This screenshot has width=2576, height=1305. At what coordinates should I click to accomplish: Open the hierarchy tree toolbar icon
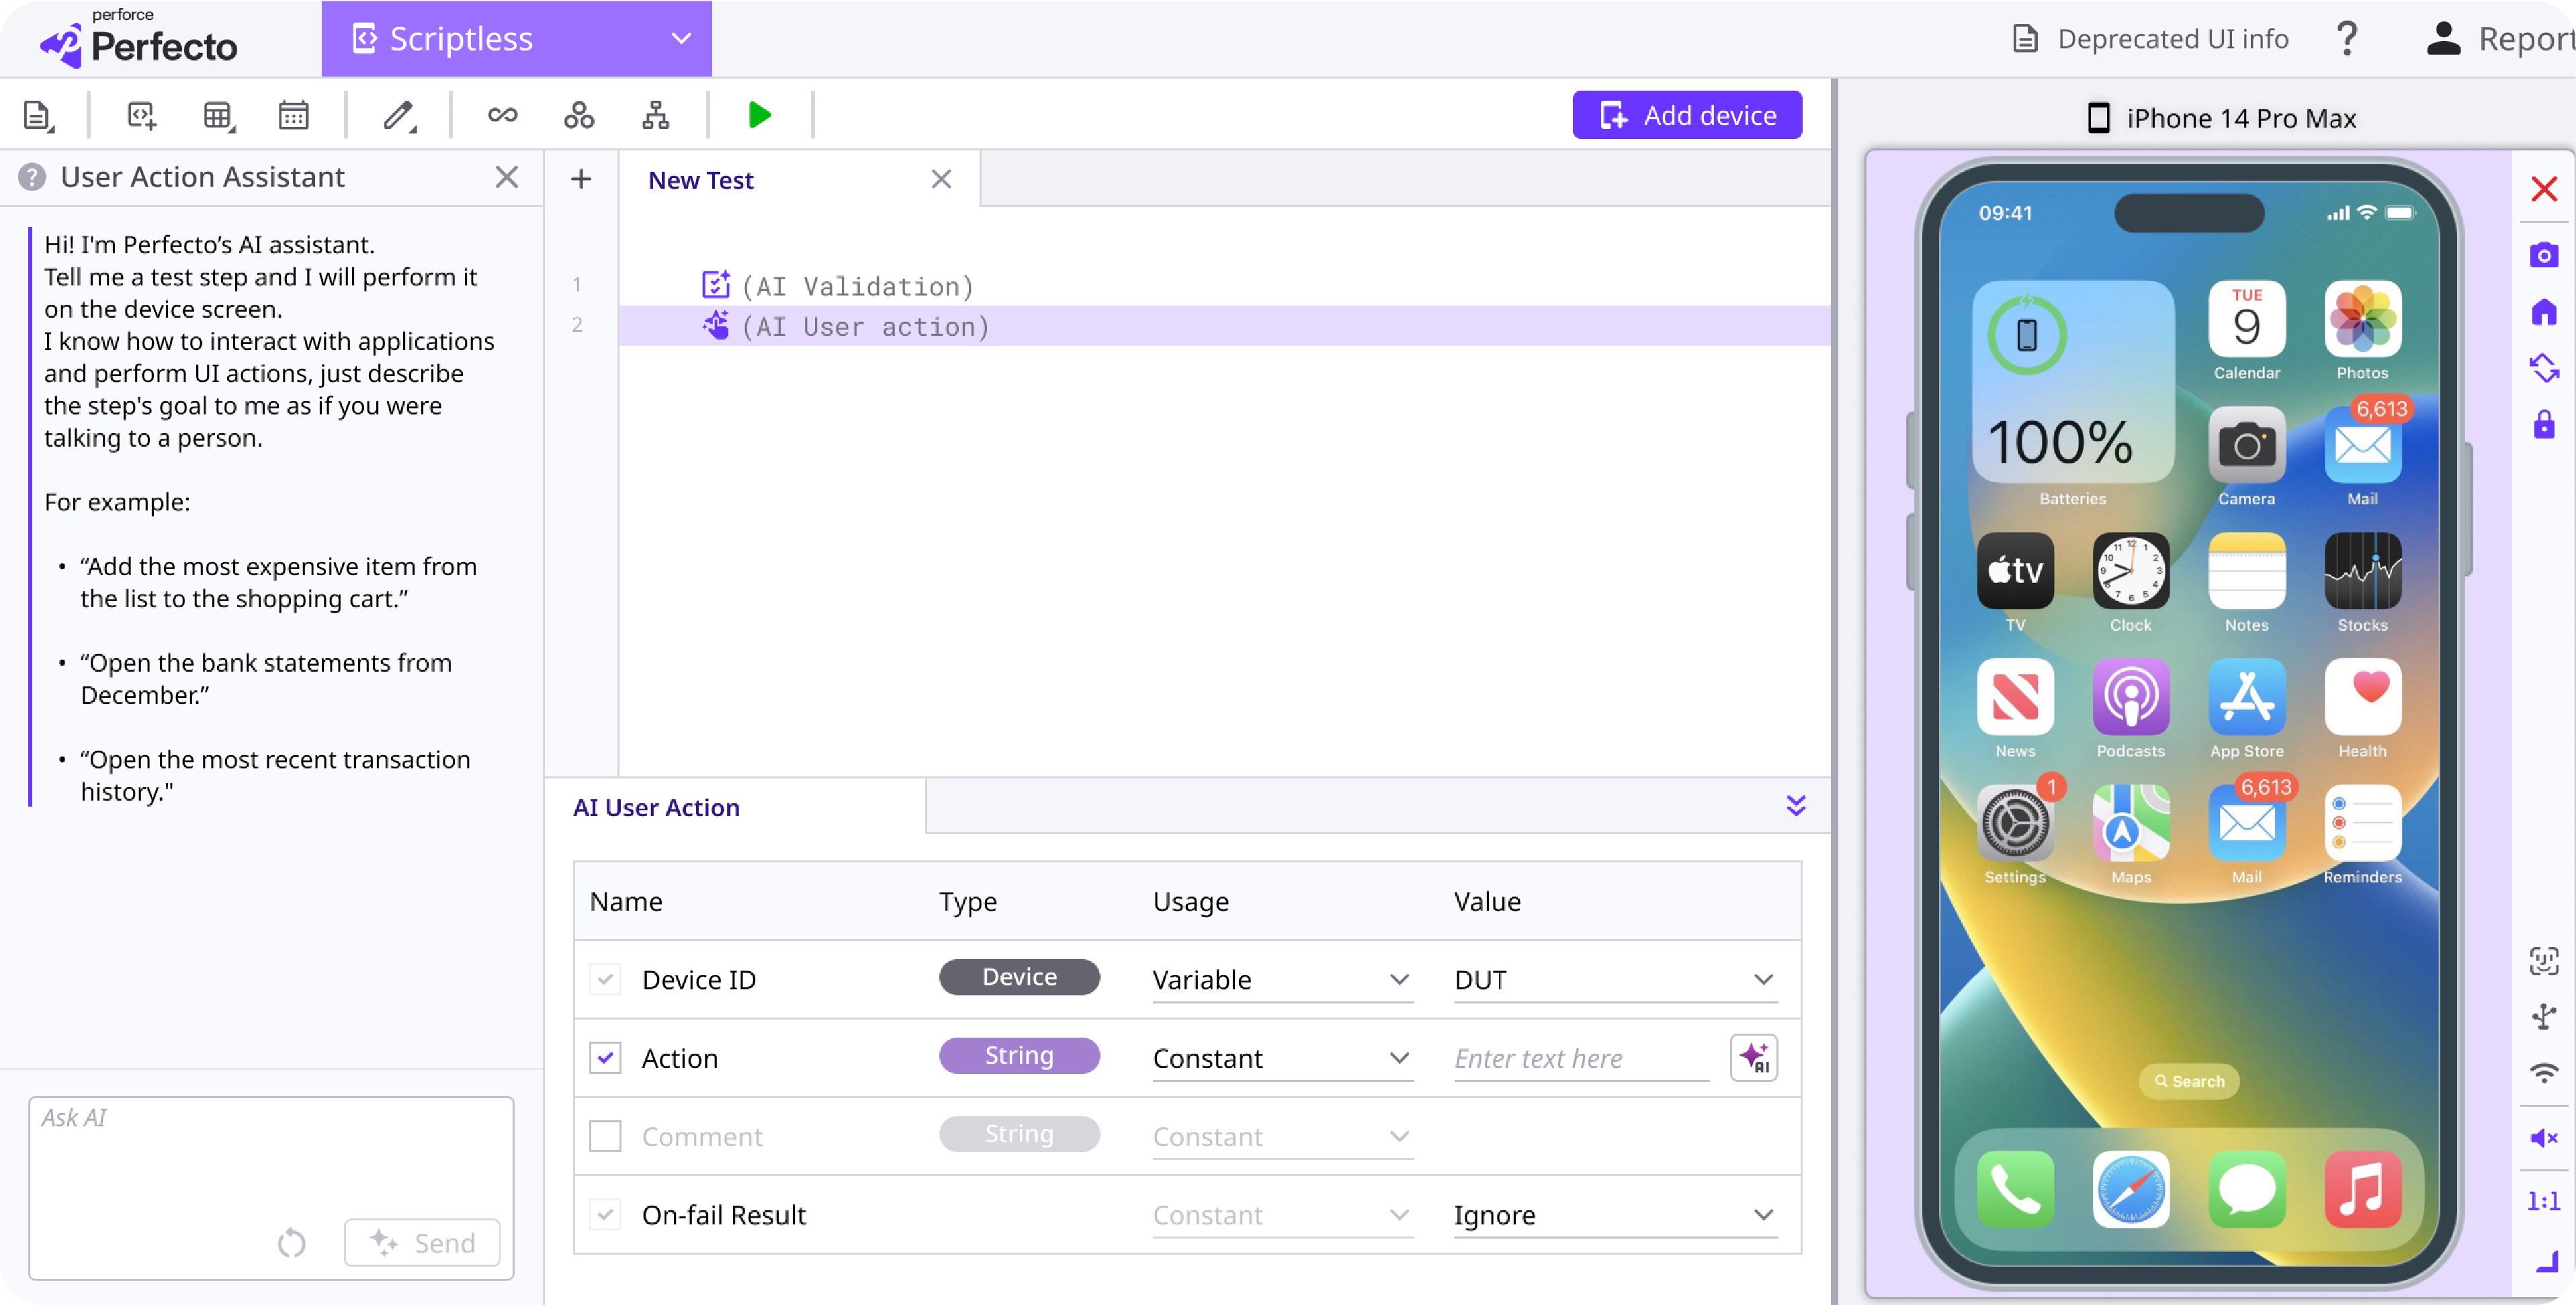point(655,116)
